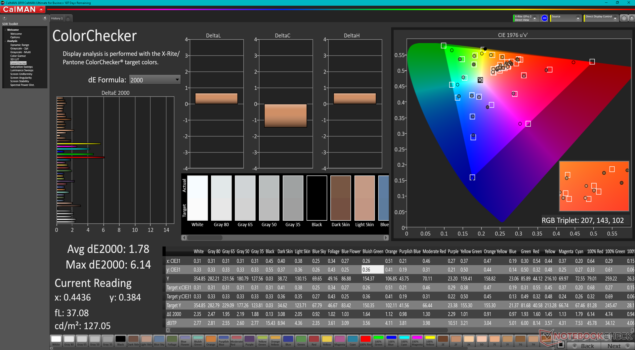Select the Magenta swatch in bottom strip
The image size is (635, 350).
point(340,340)
